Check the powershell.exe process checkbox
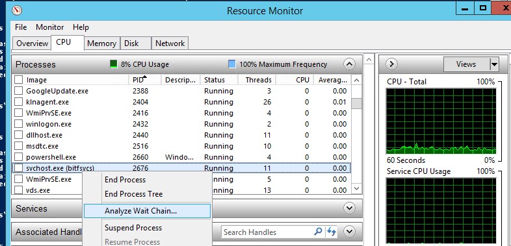Image resolution: width=511 pixels, height=246 pixels. [19, 157]
